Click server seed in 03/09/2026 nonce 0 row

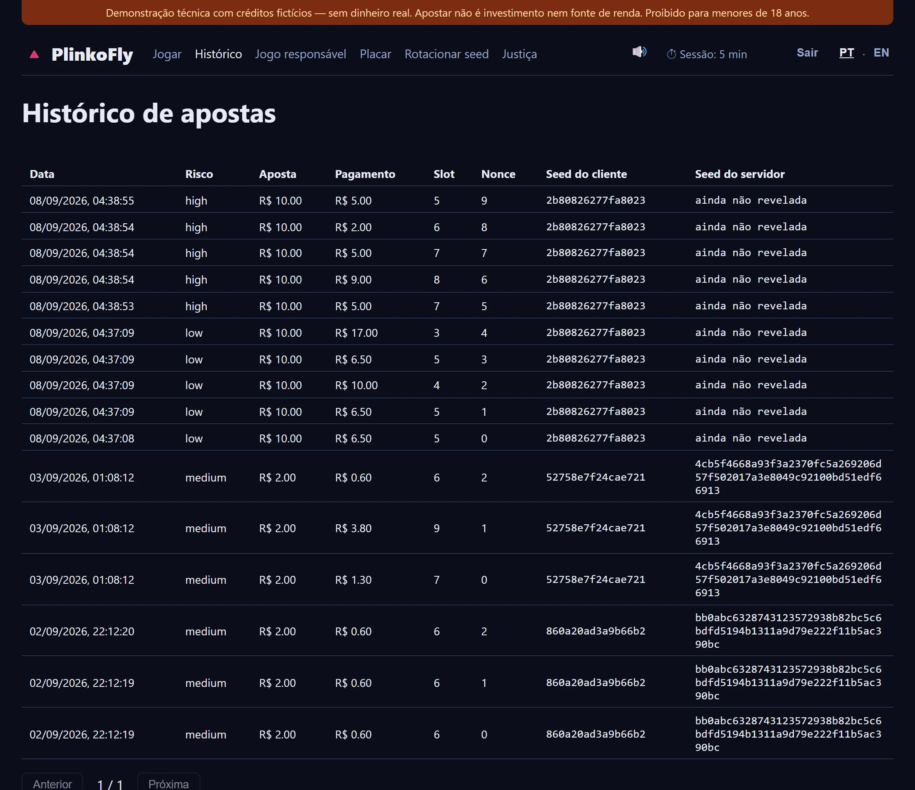point(788,579)
